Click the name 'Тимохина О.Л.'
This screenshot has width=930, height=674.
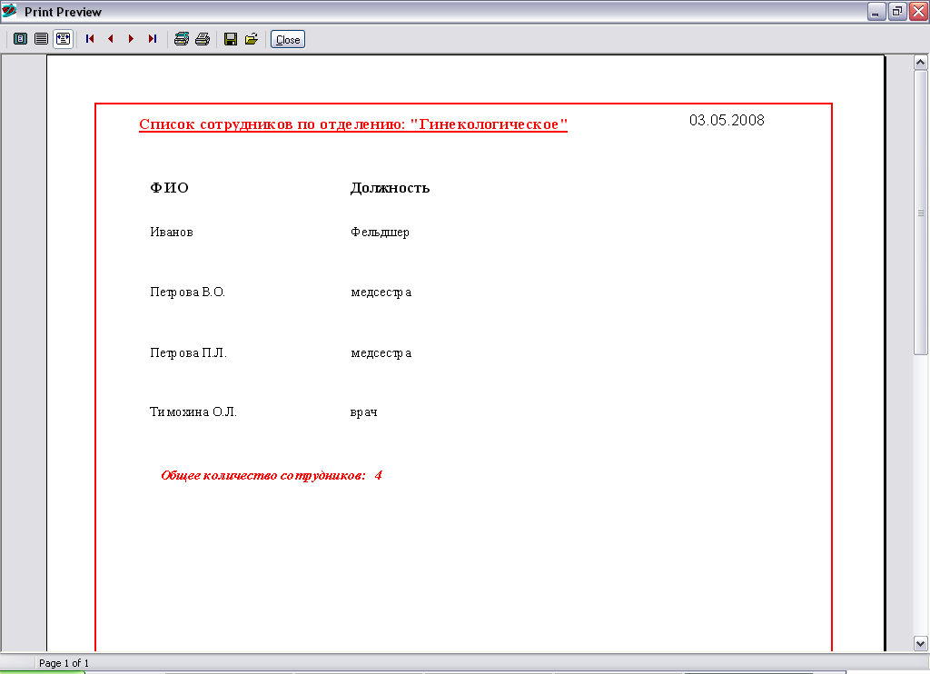(193, 411)
